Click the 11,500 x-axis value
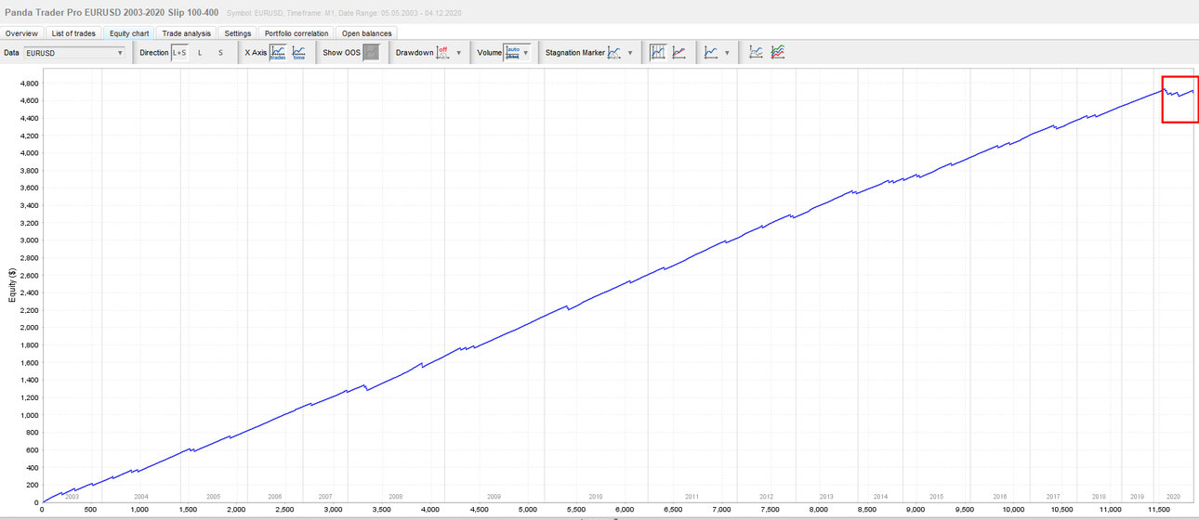The width and height of the screenshot is (1199, 520). [1157, 509]
